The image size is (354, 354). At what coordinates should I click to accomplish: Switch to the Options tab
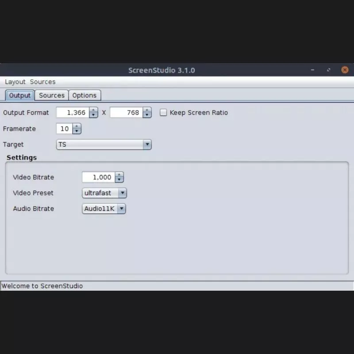pyautogui.click(x=85, y=95)
